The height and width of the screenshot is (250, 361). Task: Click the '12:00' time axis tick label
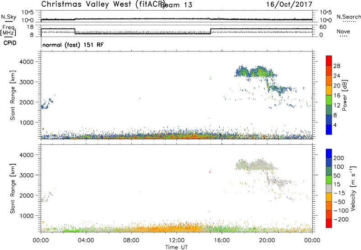pos(176,241)
